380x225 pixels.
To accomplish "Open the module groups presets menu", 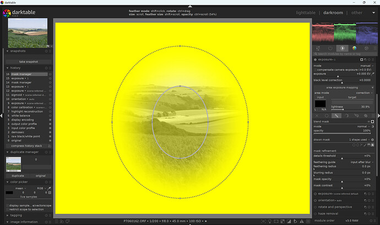I will tap(375, 48).
